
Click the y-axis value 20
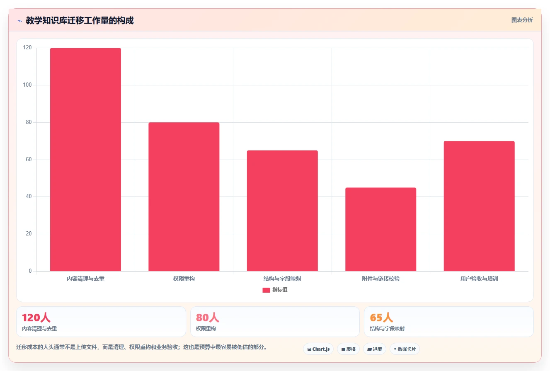click(x=29, y=234)
